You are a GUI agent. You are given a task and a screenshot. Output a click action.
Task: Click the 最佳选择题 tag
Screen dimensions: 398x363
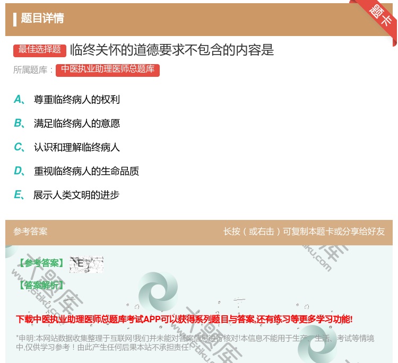[x=40, y=50]
